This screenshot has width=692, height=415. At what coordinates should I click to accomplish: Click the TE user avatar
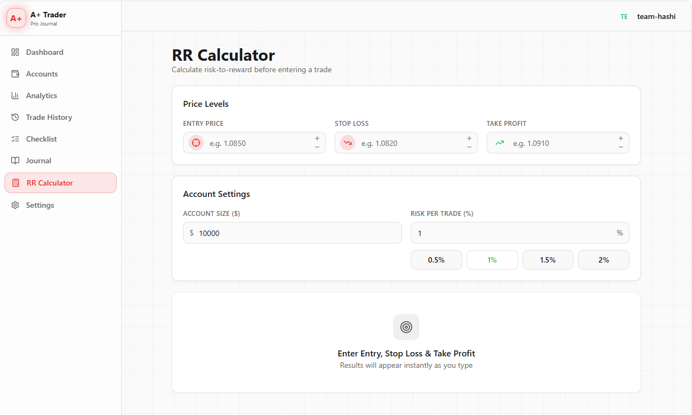coord(624,17)
